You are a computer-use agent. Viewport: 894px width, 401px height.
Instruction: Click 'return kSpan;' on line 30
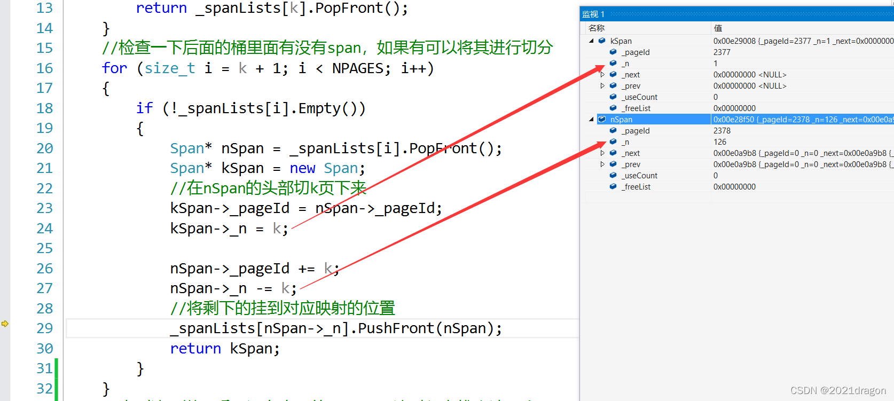click(225, 348)
